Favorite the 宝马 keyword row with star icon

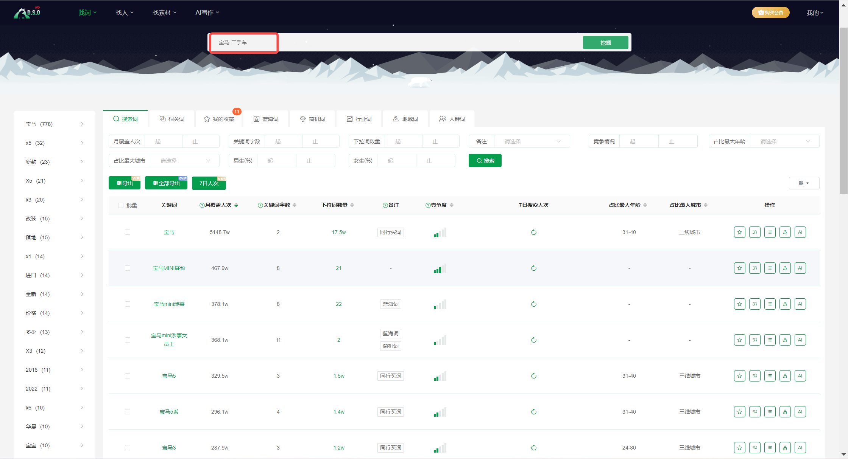tap(739, 232)
